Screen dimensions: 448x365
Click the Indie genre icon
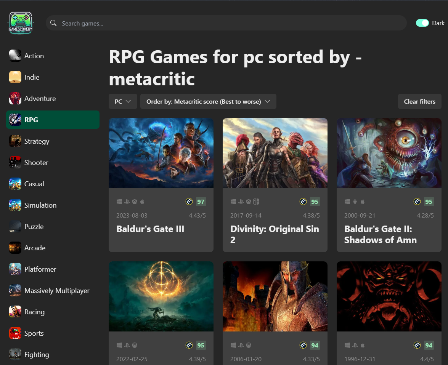(x=15, y=77)
